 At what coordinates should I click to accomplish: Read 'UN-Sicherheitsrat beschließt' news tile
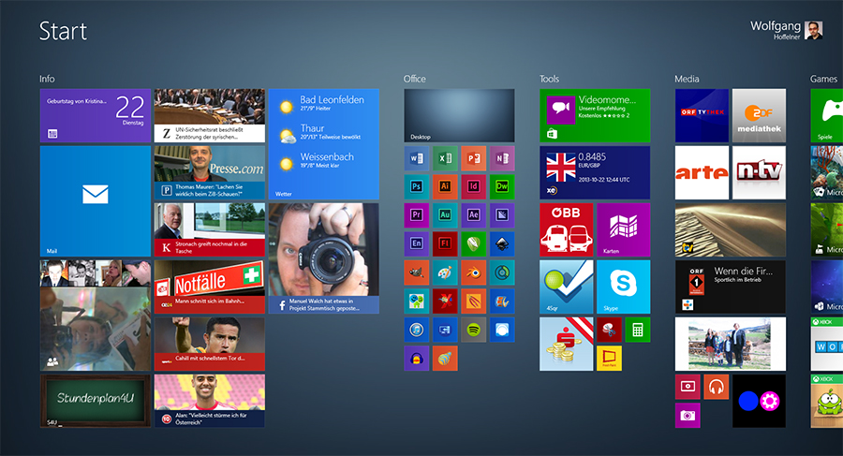tap(210, 115)
